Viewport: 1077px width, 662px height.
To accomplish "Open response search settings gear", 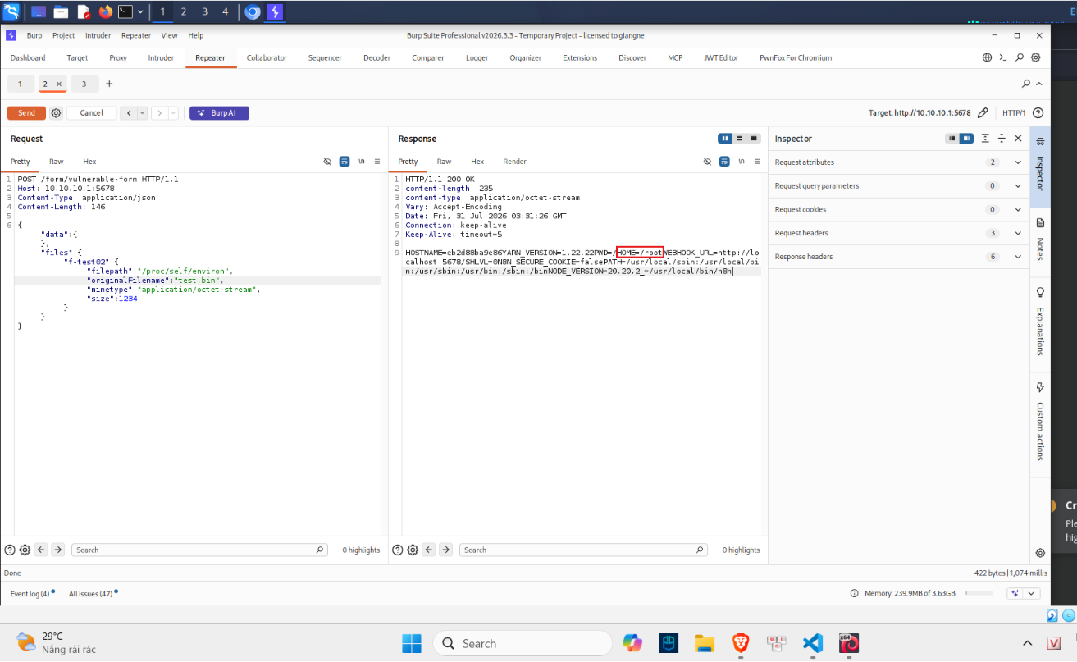I will tap(413, 550).
